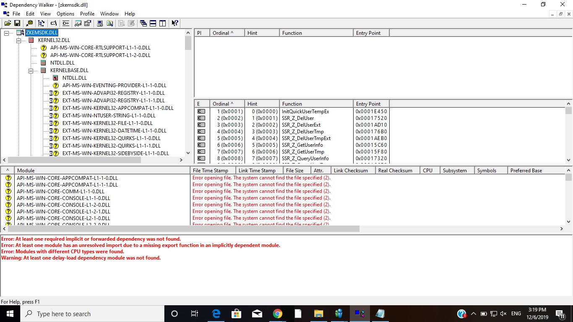Click Tile Vertically toolbar icon
This screenshot has width=573, height=322.
tap(163, 23)
